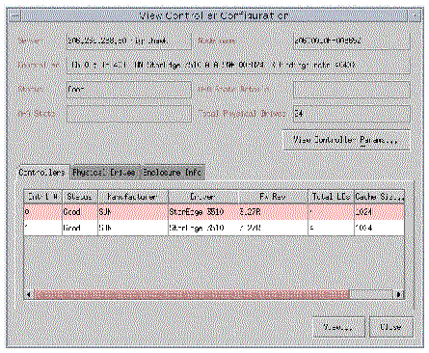Select the second controller row
This screenshot has height=353, width=429.
pos(214,228)
